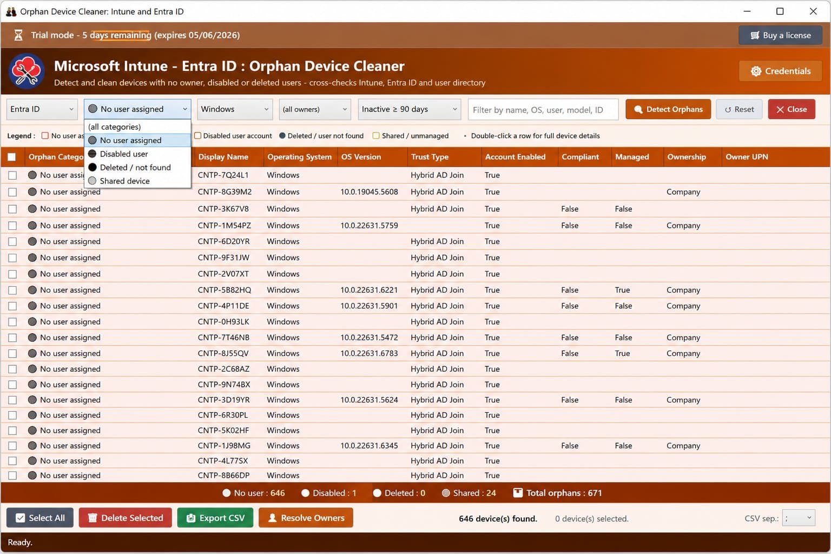Click the Select All button
831x554 pixels.
[x=40, y=518]
